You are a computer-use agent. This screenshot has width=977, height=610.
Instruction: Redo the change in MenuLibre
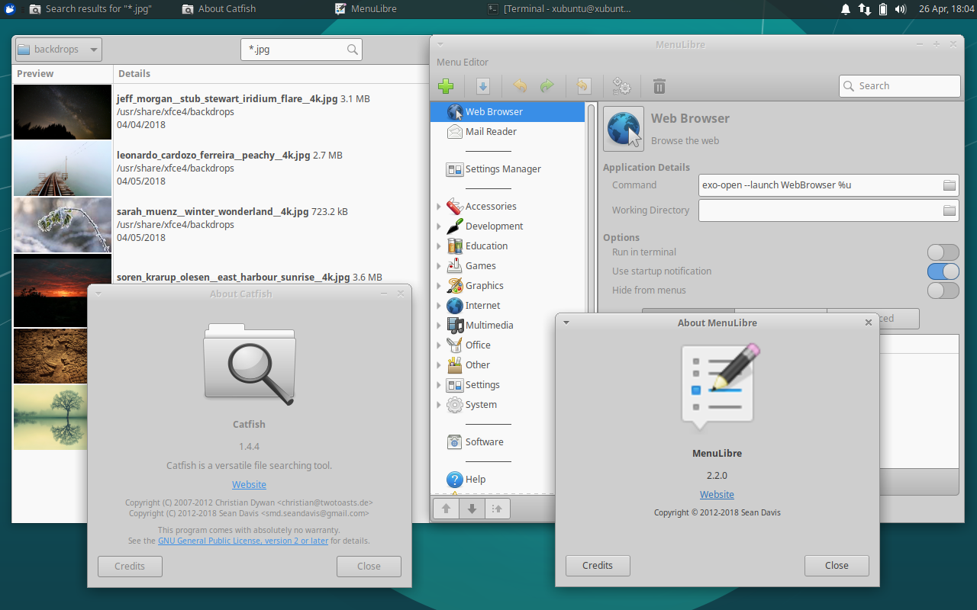click(x=547, y=86)
